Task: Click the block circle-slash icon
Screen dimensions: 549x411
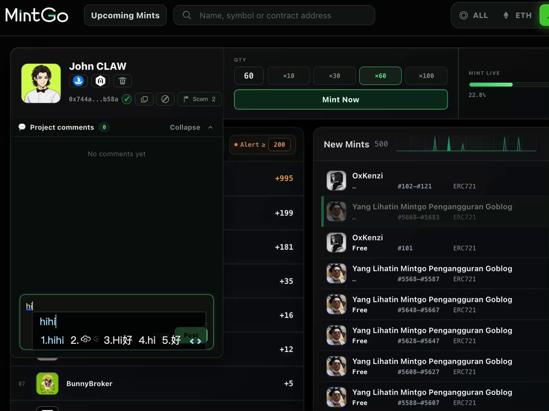Action: pyautogui.click(x=165, y=99)
